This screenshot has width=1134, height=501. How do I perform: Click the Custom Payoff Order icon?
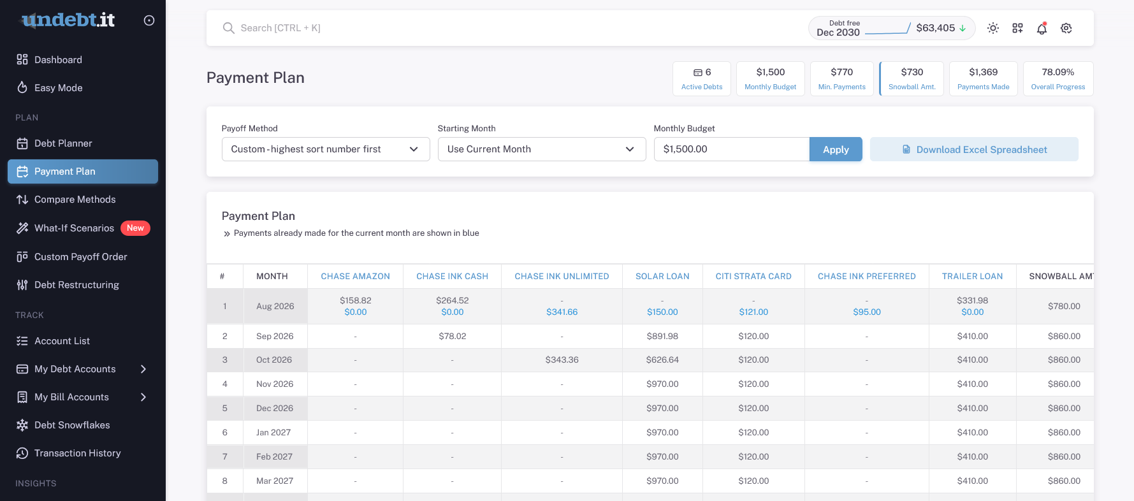(x=22, y=257)
